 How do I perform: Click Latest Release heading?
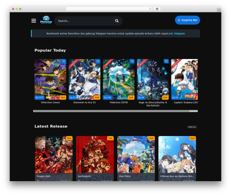tap(51, 126)
